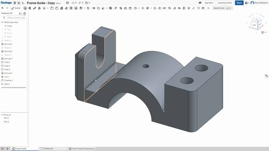
Task: Click the plus add tab button
Action: 8,148
